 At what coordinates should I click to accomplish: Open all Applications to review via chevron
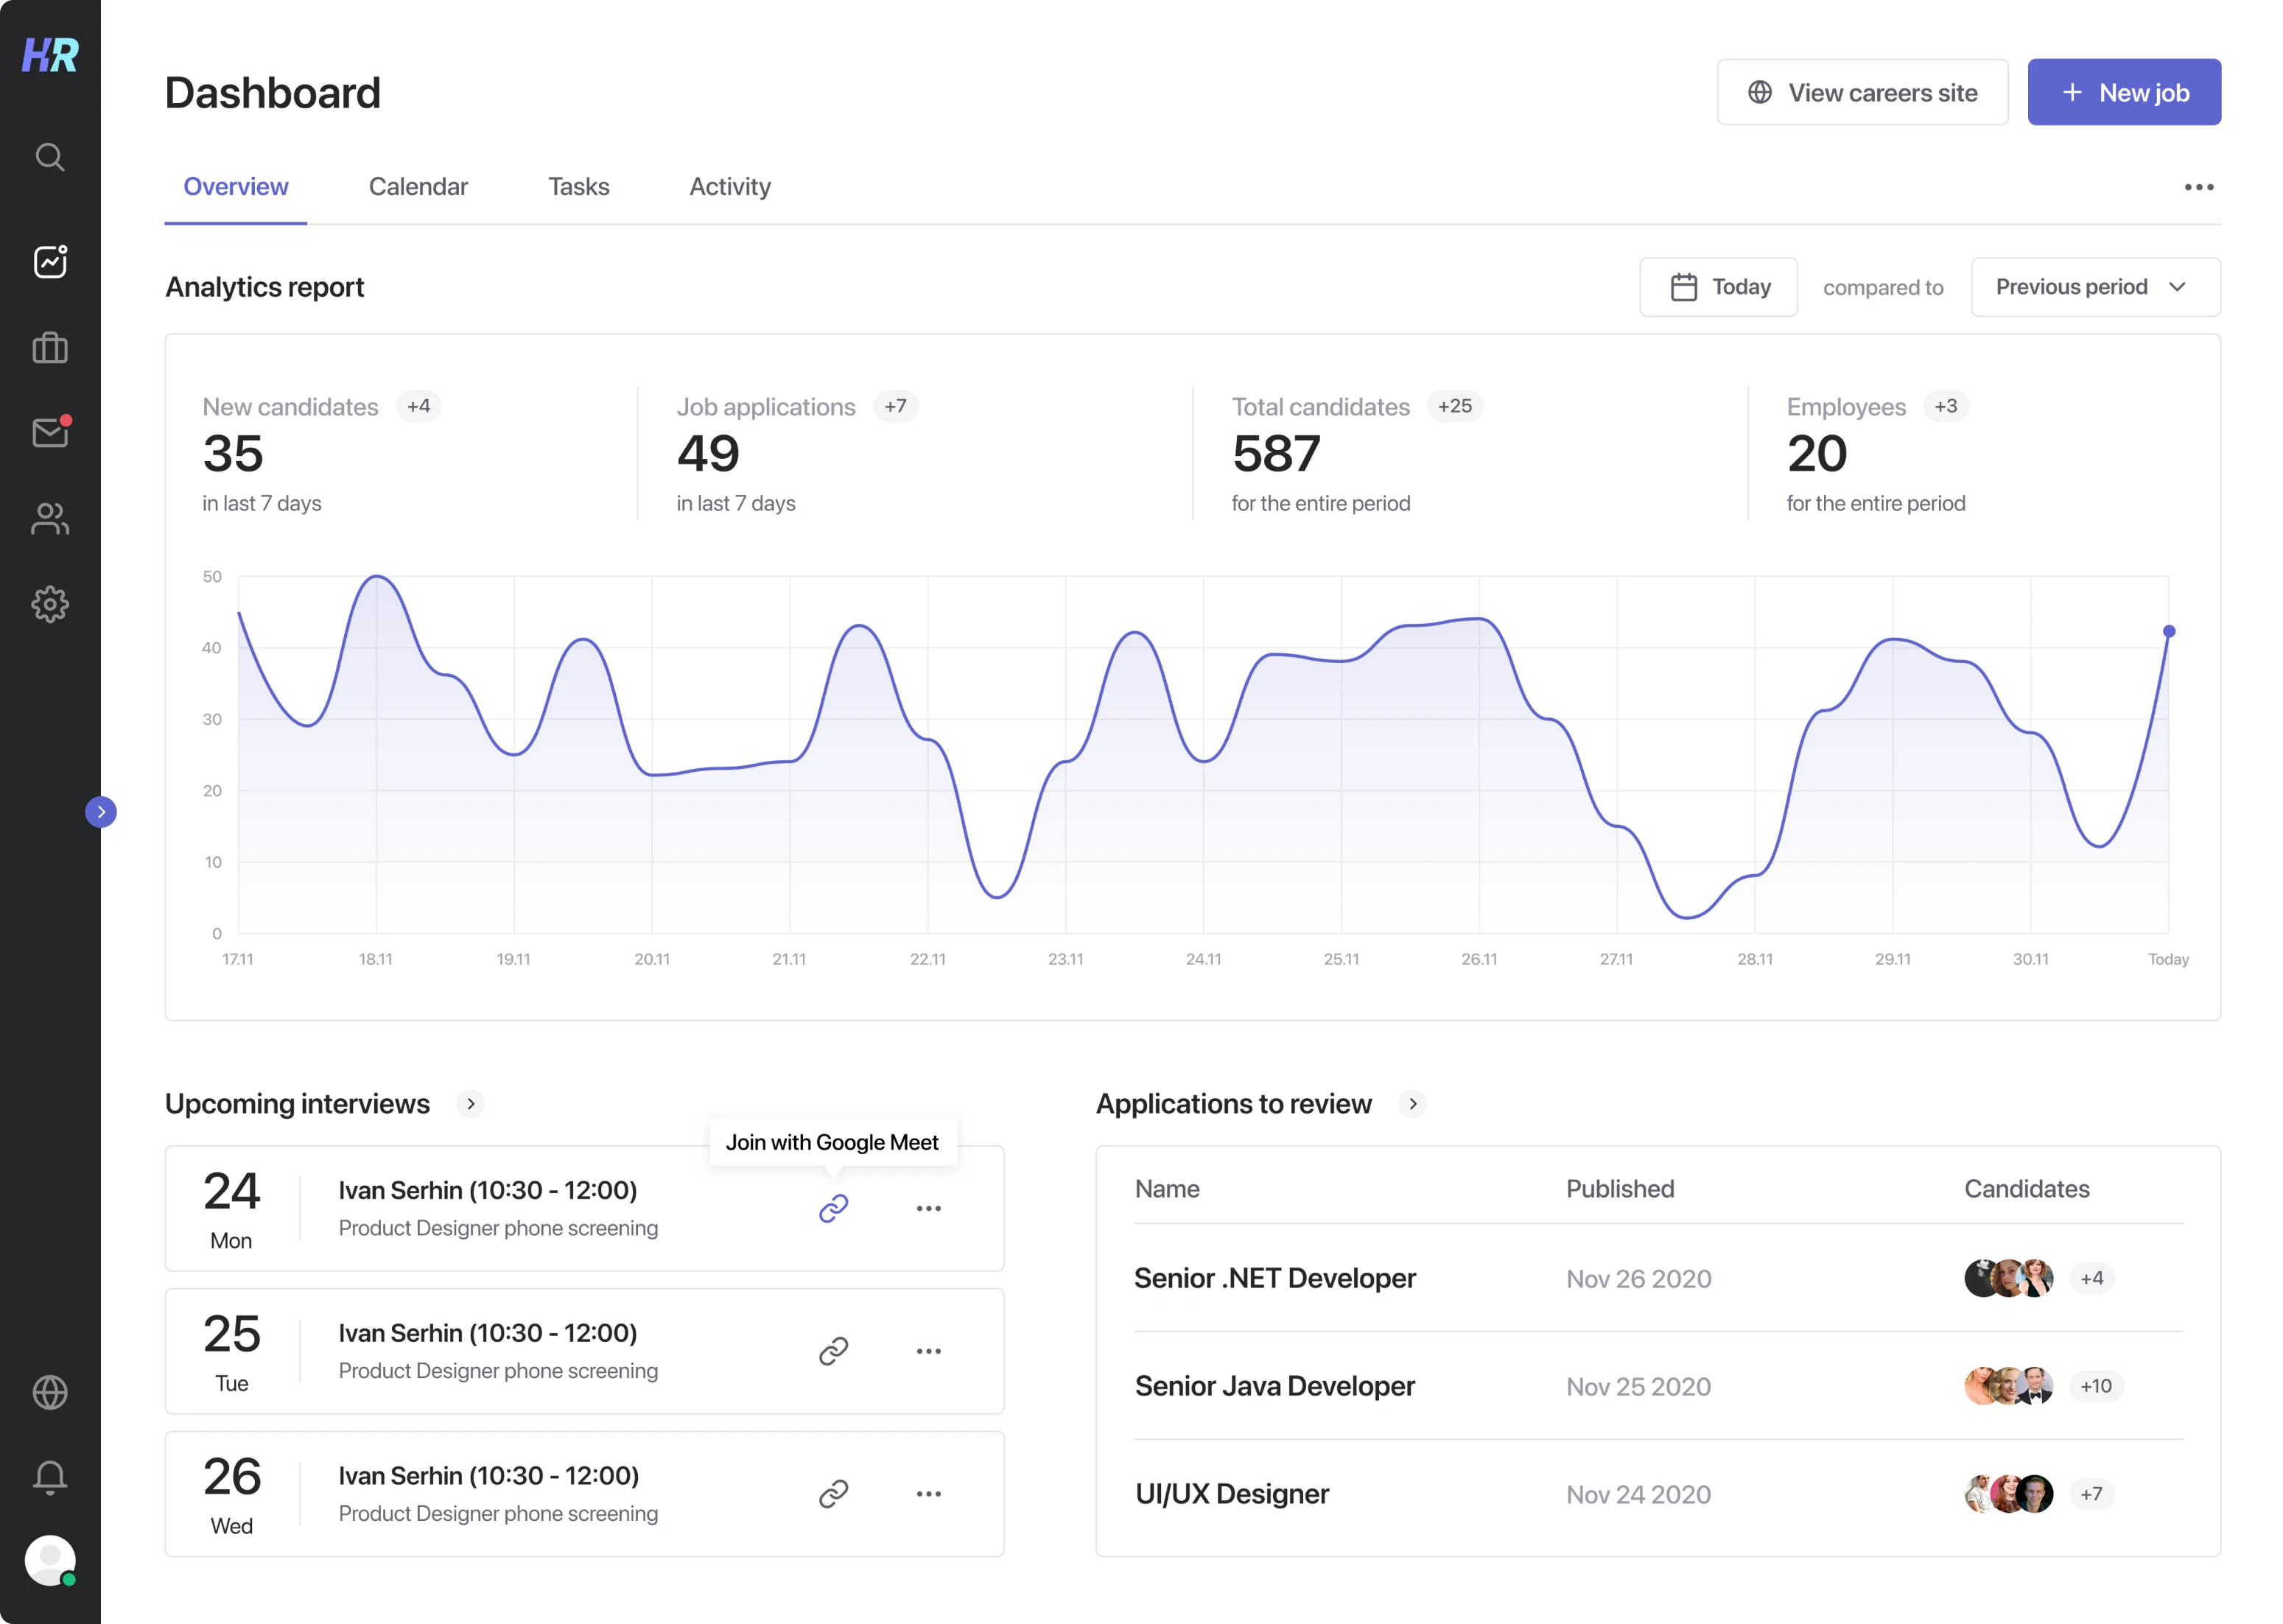(1414, 1104)
